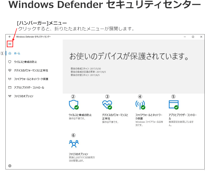The height and width of the screenshot is (171, 205).
Task: Select the Home icon in the sidebar
Action: 10,53
